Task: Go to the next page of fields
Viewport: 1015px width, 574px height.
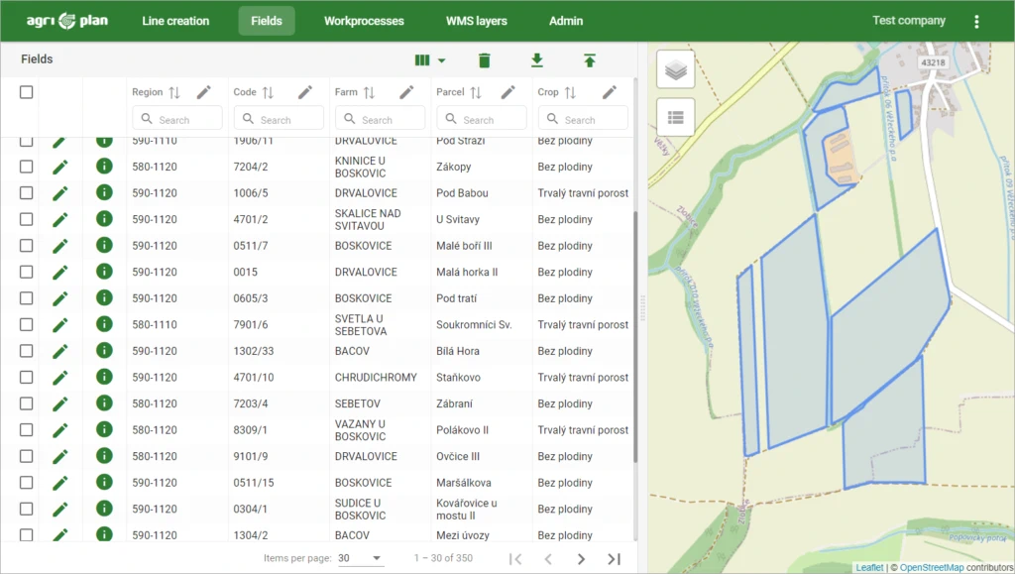Action: coord(582,558)
